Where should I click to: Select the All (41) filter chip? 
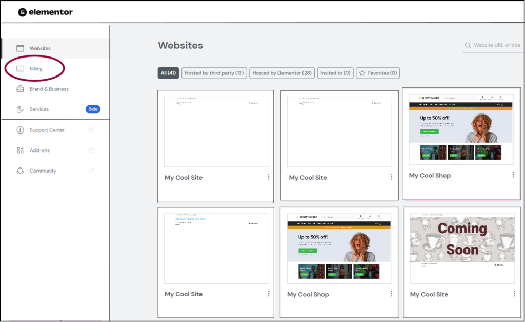point(168,73)
